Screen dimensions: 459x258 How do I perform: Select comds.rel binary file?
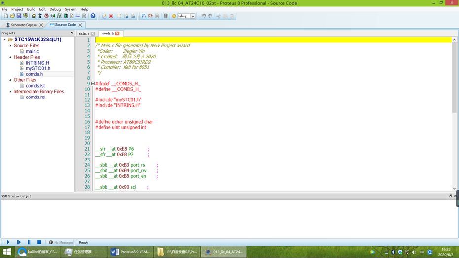tap(35, 97)
